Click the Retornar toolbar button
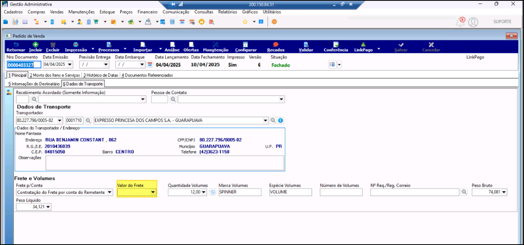 pos(16,47)
